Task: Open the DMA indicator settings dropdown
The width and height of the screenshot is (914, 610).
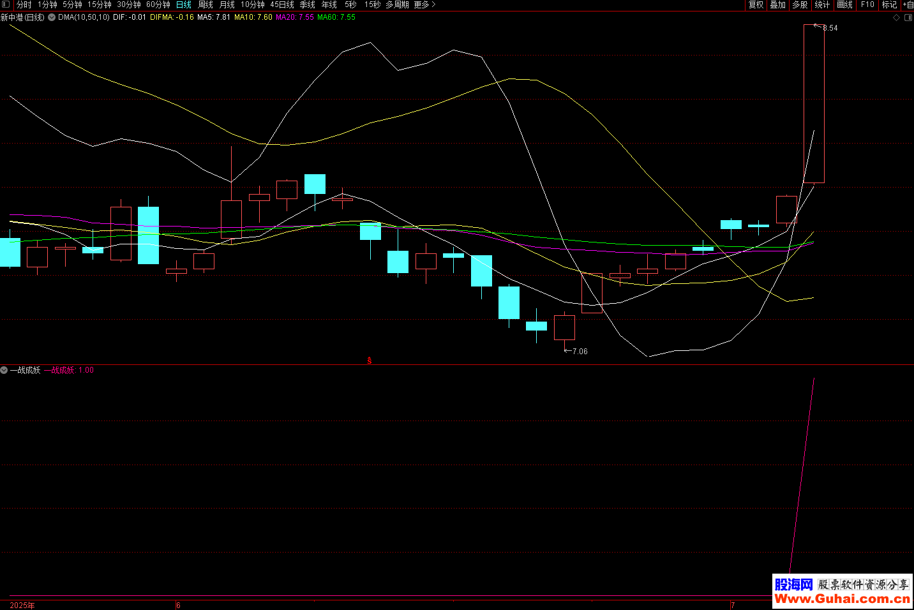Action: pos(52,18)
